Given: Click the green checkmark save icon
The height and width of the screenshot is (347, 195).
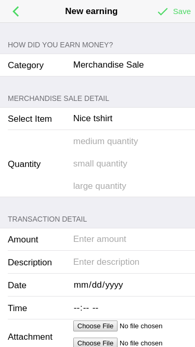Looking at the screenshot, I should [x=163, y=11].
